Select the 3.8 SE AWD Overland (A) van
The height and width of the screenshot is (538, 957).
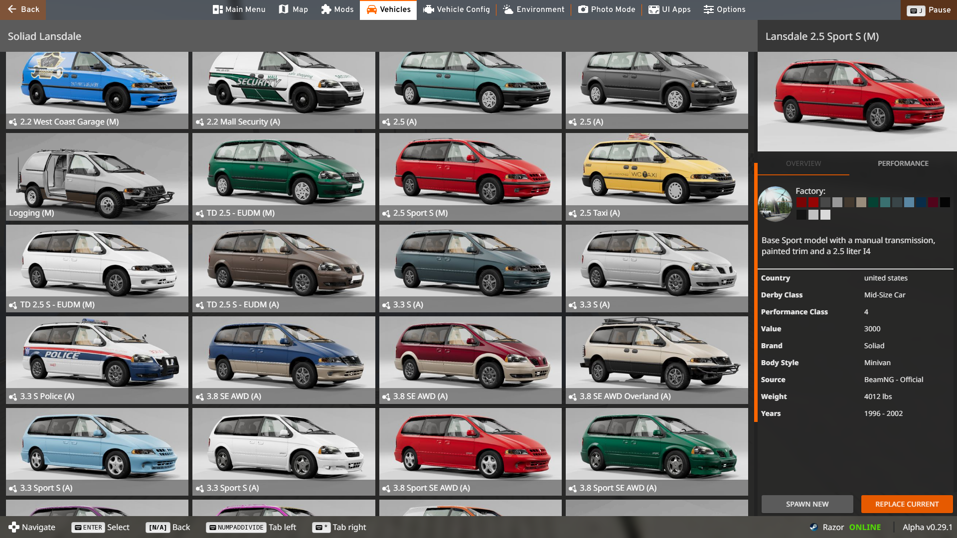coord(656,360)
